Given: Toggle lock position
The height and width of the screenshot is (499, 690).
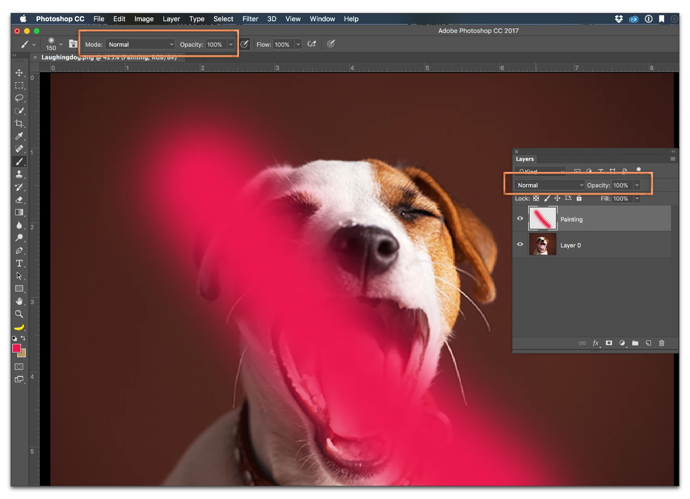Looking at the screenshot, I should click(x=557, y=198).
